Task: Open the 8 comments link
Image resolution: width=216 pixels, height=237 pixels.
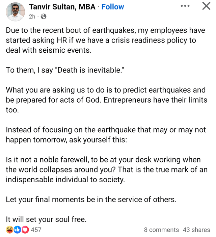Action: (161, 230)
